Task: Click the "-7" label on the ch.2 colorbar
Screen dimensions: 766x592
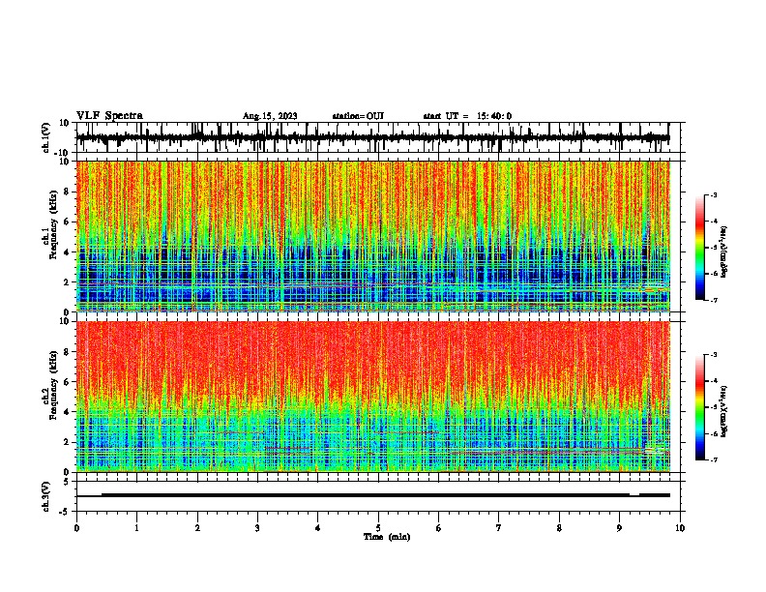Action: point(714,460)
